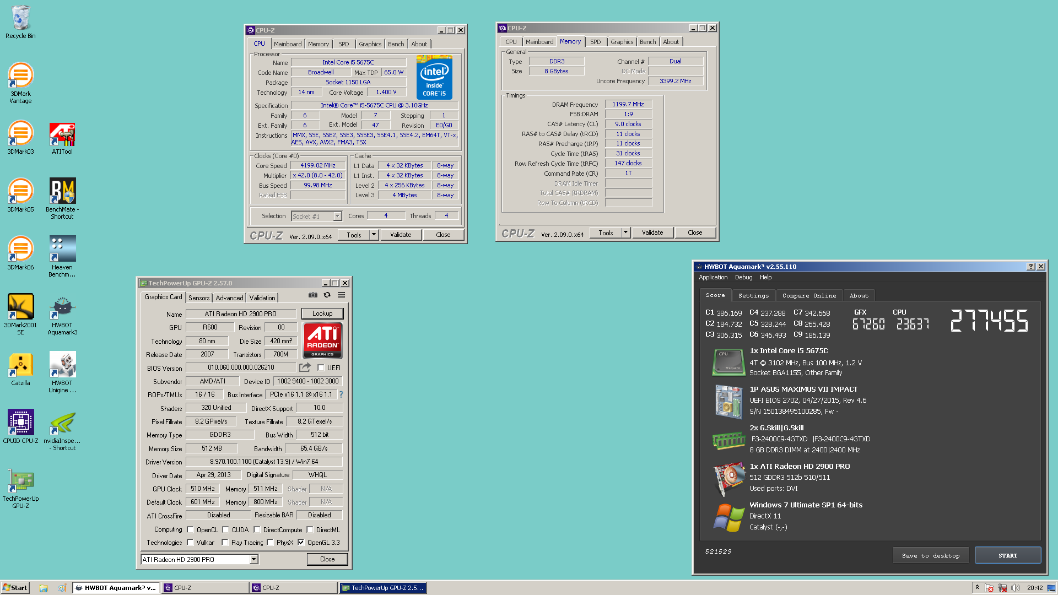Refresh GPU-Z data with refresh icon

pyautogui.click(x=327, y=295)
